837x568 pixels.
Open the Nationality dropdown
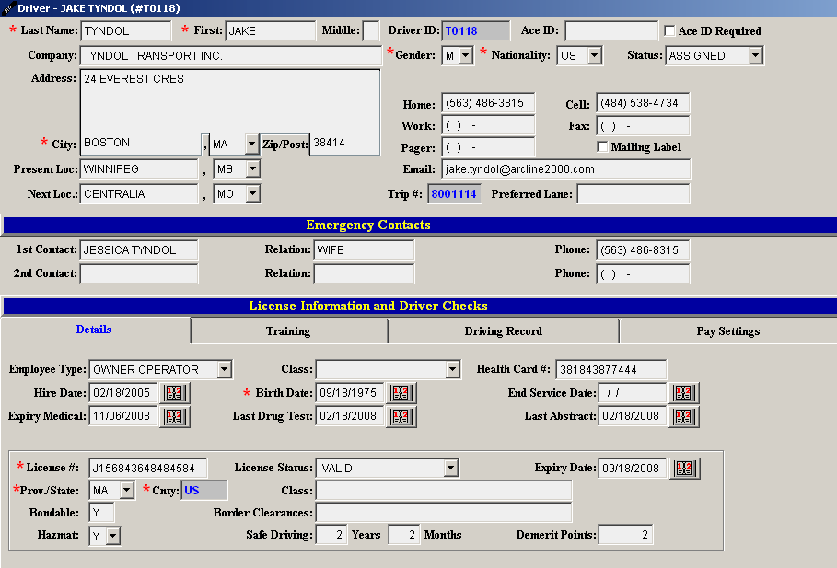[595, 55]
